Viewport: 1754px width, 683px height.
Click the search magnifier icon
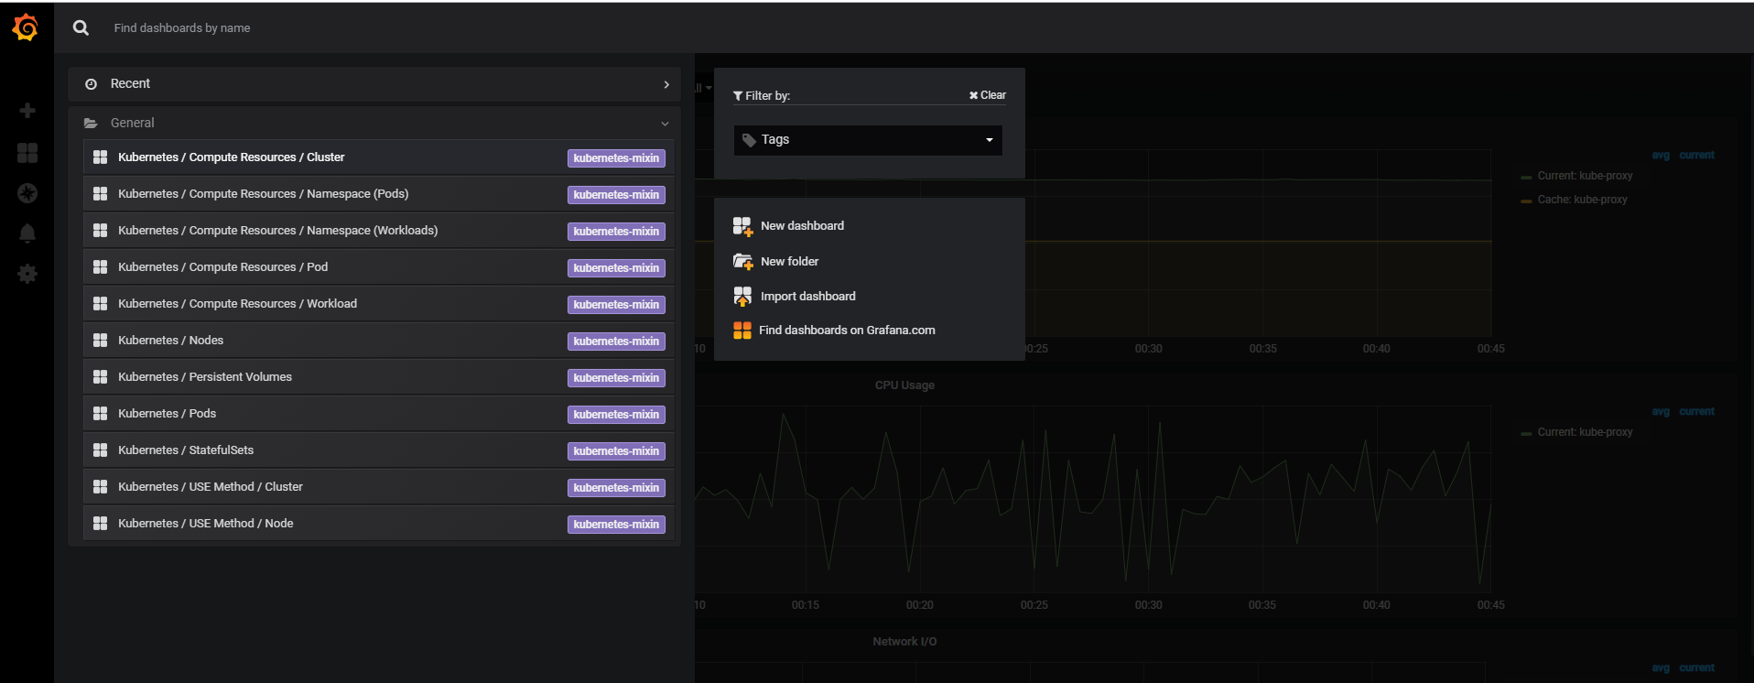(81, 27)
